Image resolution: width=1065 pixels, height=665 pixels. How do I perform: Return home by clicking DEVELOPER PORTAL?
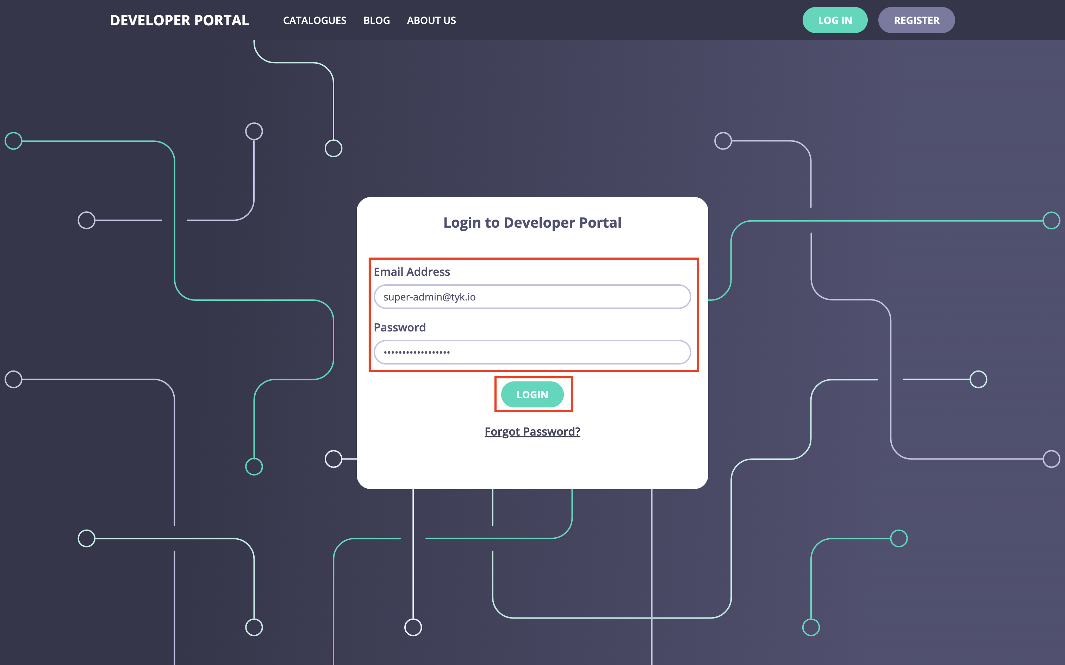coord(180,20)
